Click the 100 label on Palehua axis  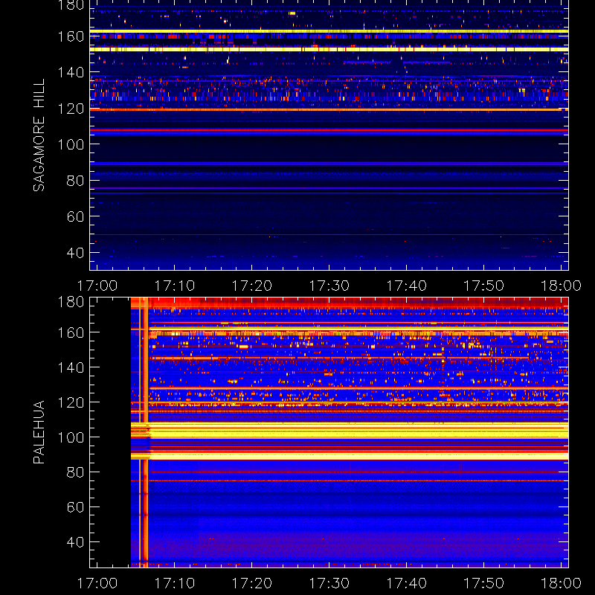pyautogui.click(x=71, y=437)
